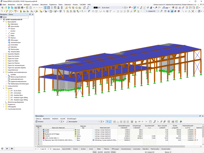
Task: Toggle OFANG object snap in status bar
Action: coord(113,152)
